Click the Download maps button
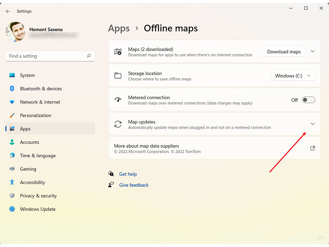329x247 pixels. [284, 52]
